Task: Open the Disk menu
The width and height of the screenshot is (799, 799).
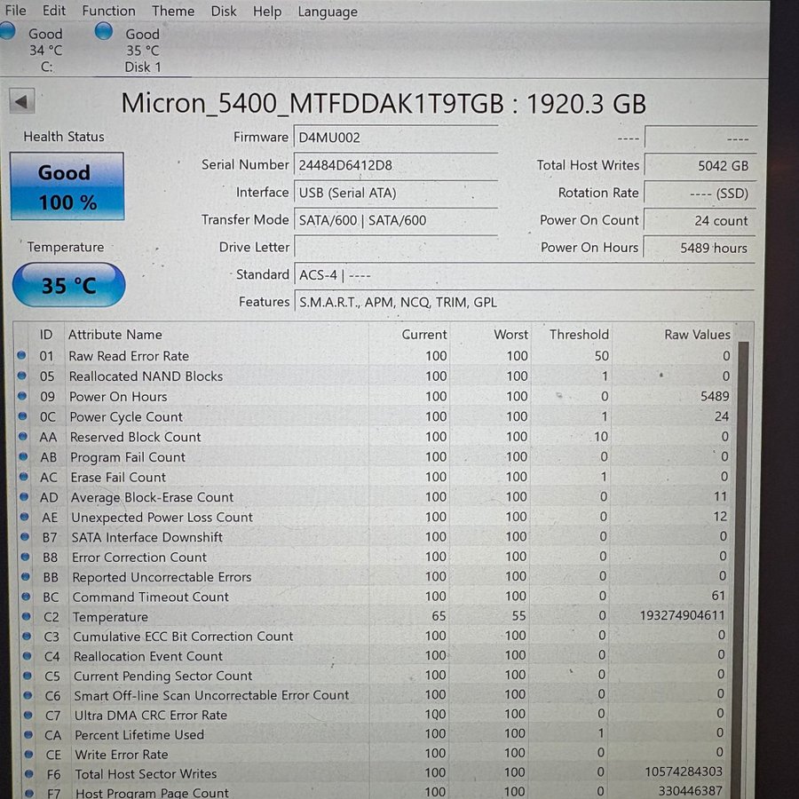Action: 224,11
